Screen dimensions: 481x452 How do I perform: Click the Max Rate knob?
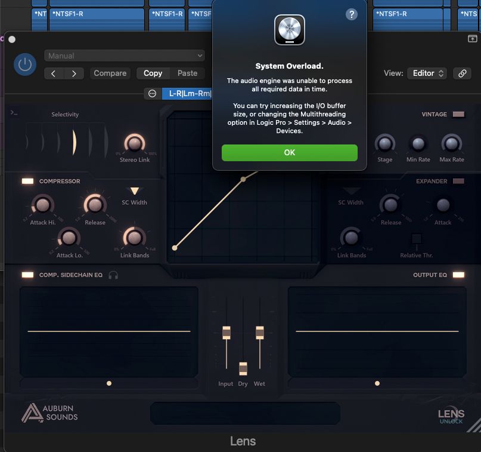click(452, 143)
